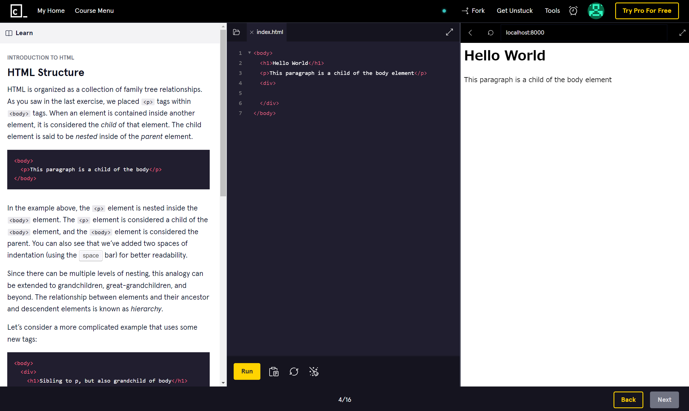Click the teal connection status dot
The height and width of the screenshot is (411, 689).
click(x=444, y=11)
